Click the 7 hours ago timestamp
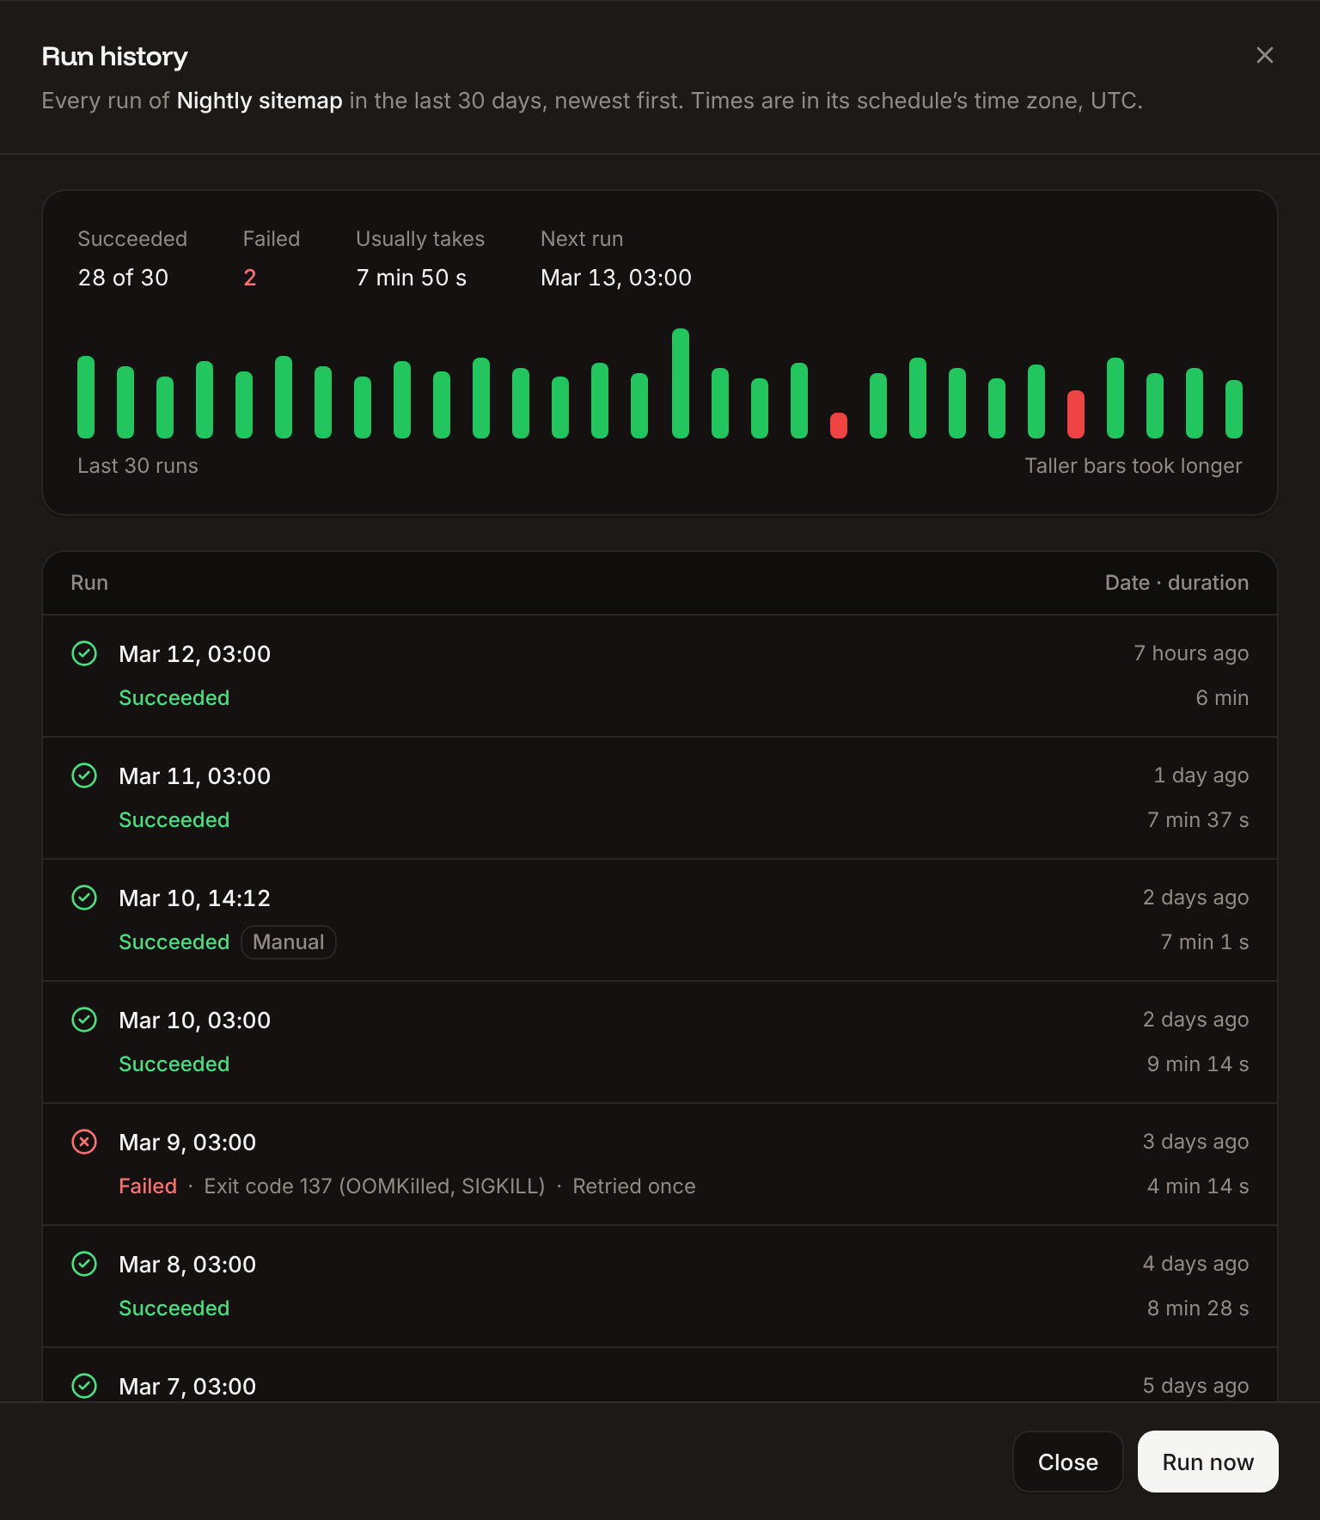Screen dimensions: 1320x1520 [1191, 653]
